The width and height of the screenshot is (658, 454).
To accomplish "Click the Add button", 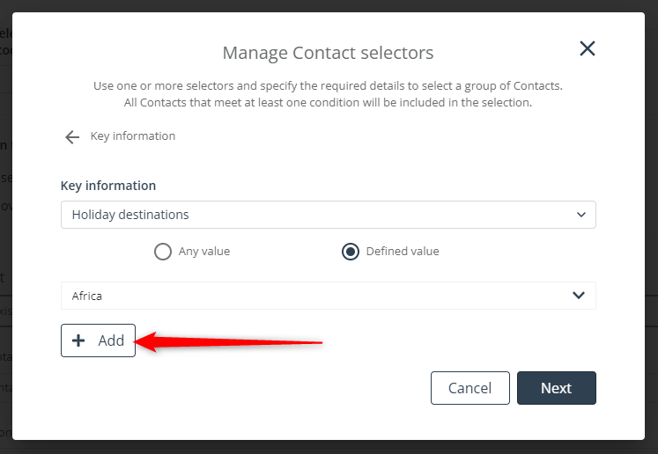I will coord(98,340).
